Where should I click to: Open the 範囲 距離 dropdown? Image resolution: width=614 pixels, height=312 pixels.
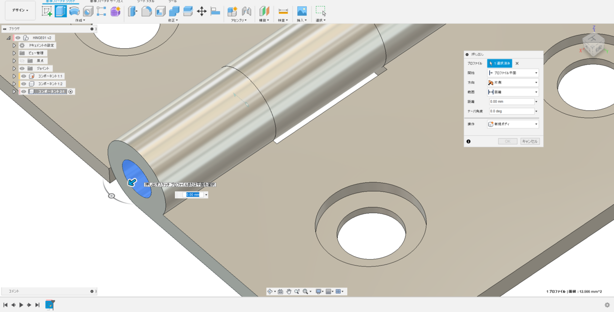tap(513, 92)
